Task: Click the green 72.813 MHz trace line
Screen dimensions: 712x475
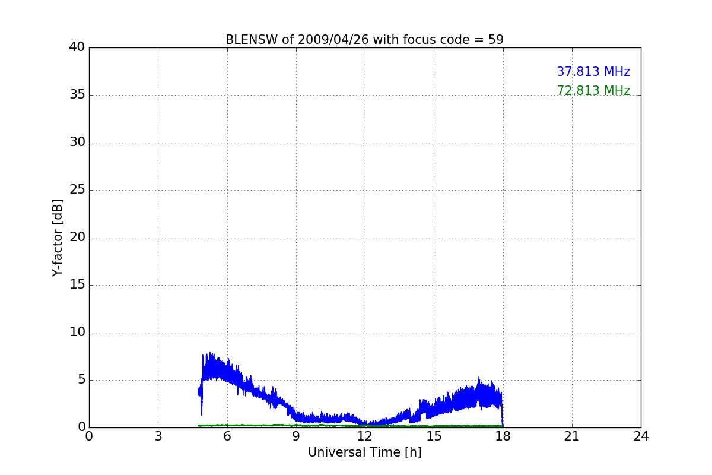Action: click(350, 425)
